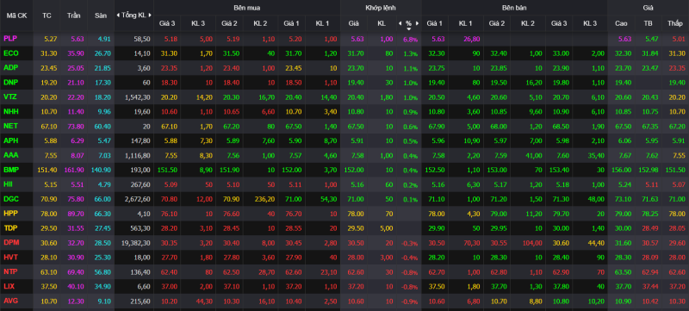689x311 pixels.
Task: Open HPP stock symbol
Action: pyautogui.click(x=10, y=214)
